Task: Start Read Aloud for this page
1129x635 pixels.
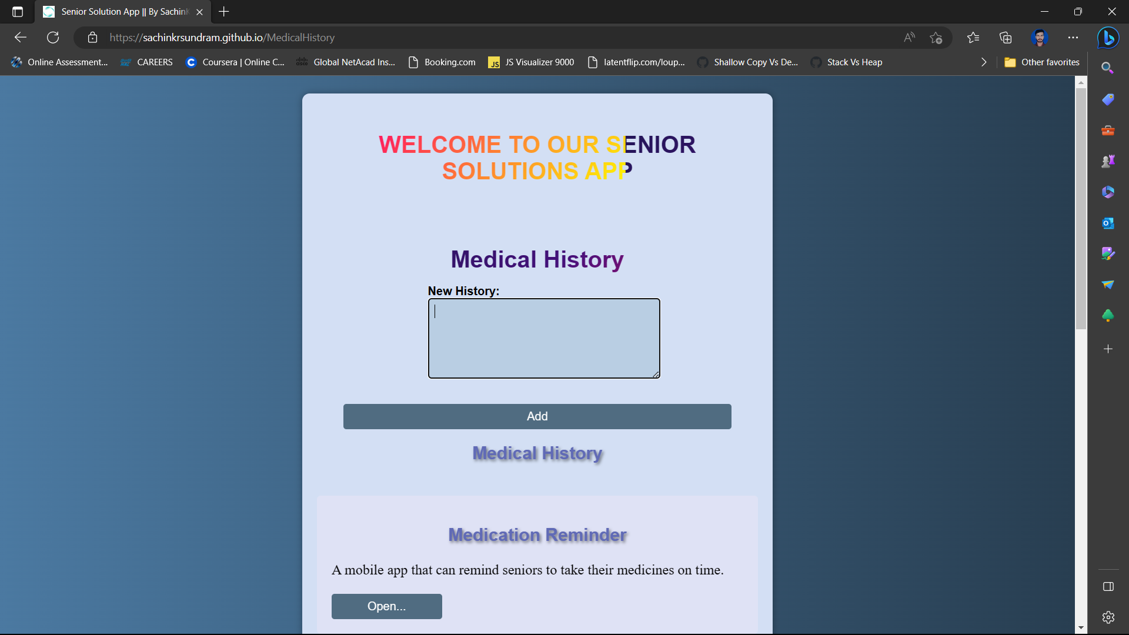Action: pyautogui.click(x=908, y=37)
